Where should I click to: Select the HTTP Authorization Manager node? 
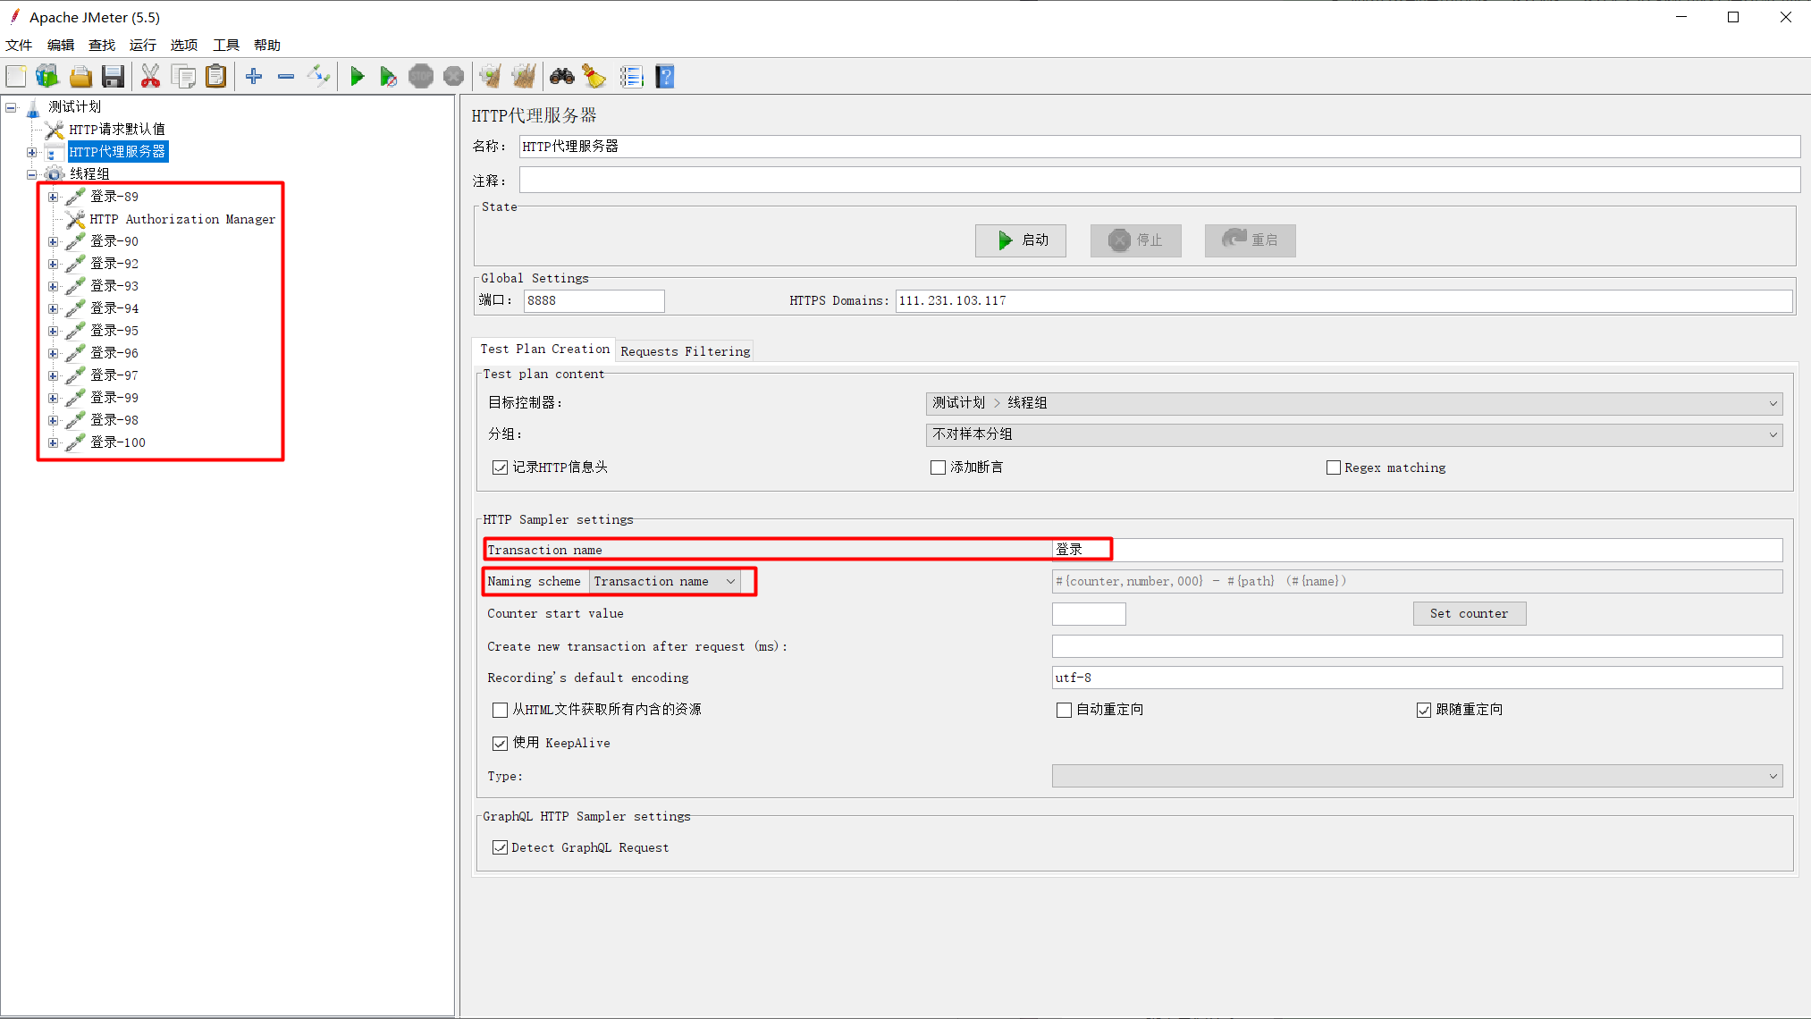tap(182, 219)
